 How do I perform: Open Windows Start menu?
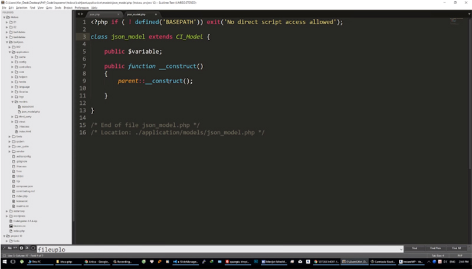(x=5, y=261)
